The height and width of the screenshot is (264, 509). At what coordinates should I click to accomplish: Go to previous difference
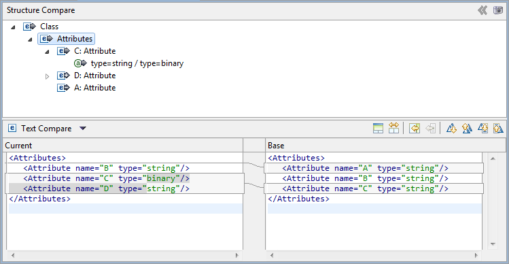pos(467,129)
